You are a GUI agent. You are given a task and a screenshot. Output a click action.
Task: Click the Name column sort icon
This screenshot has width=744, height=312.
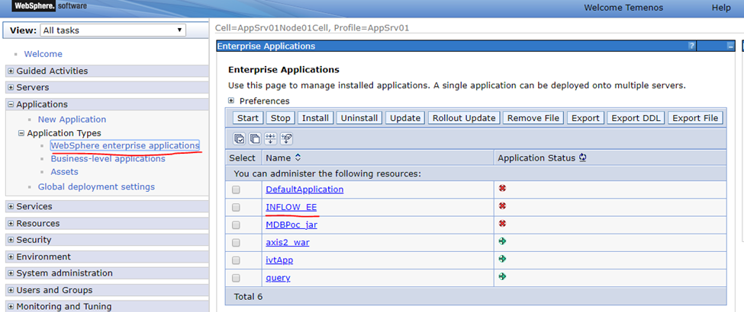(x=298, y=158)
